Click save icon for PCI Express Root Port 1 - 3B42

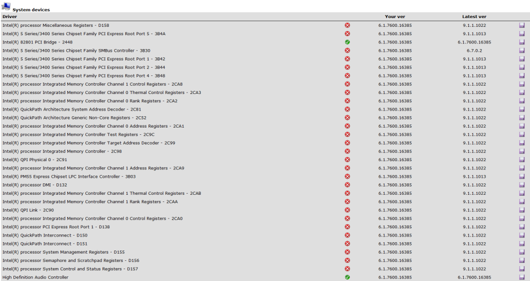(x=522, y=59)
